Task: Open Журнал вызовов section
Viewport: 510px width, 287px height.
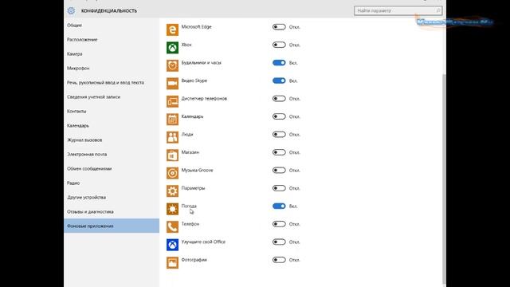Action: pos(112,140)
